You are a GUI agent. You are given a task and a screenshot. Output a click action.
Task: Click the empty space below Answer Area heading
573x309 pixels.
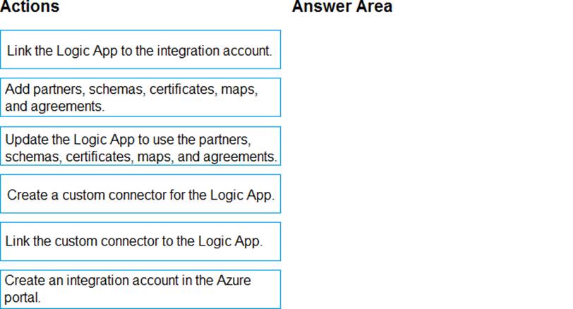click(423, 155)
